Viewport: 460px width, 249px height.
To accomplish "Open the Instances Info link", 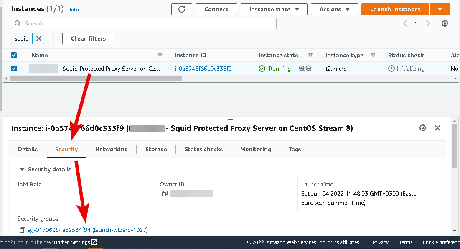I will [74, 9].
